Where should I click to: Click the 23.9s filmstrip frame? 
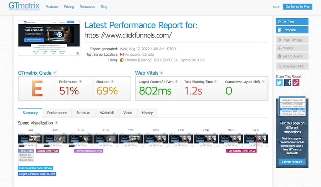point(181,140)
